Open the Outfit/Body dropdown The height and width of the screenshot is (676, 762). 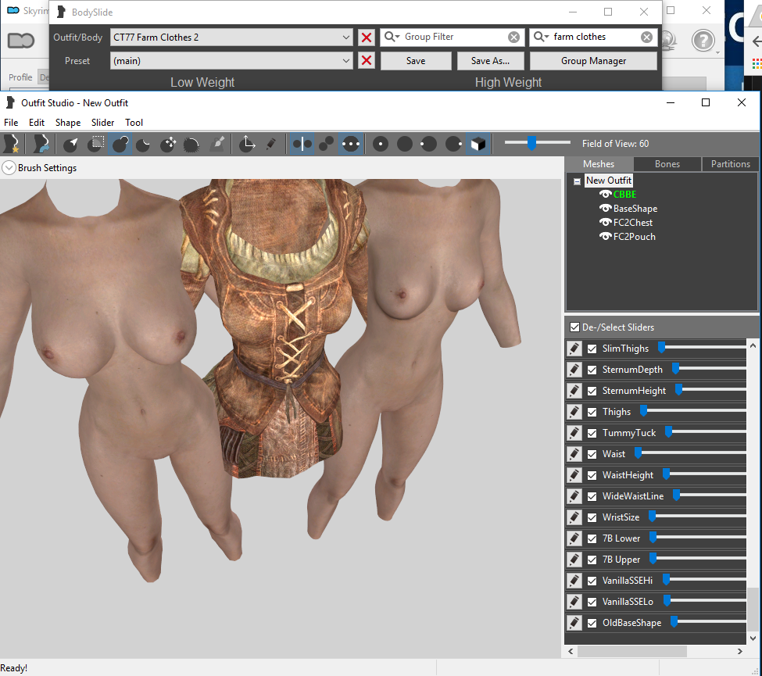click(x=231, y=38)
